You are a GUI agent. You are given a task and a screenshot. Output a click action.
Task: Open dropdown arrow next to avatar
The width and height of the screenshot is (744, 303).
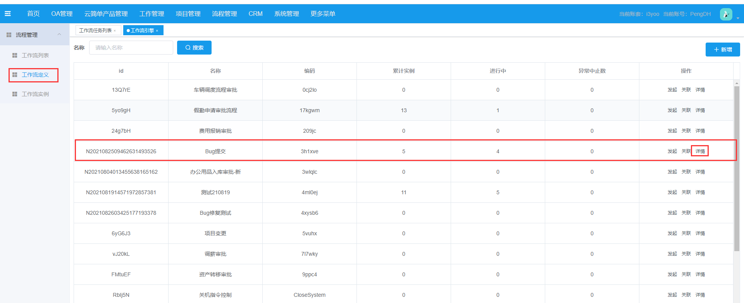click(738, 18)
